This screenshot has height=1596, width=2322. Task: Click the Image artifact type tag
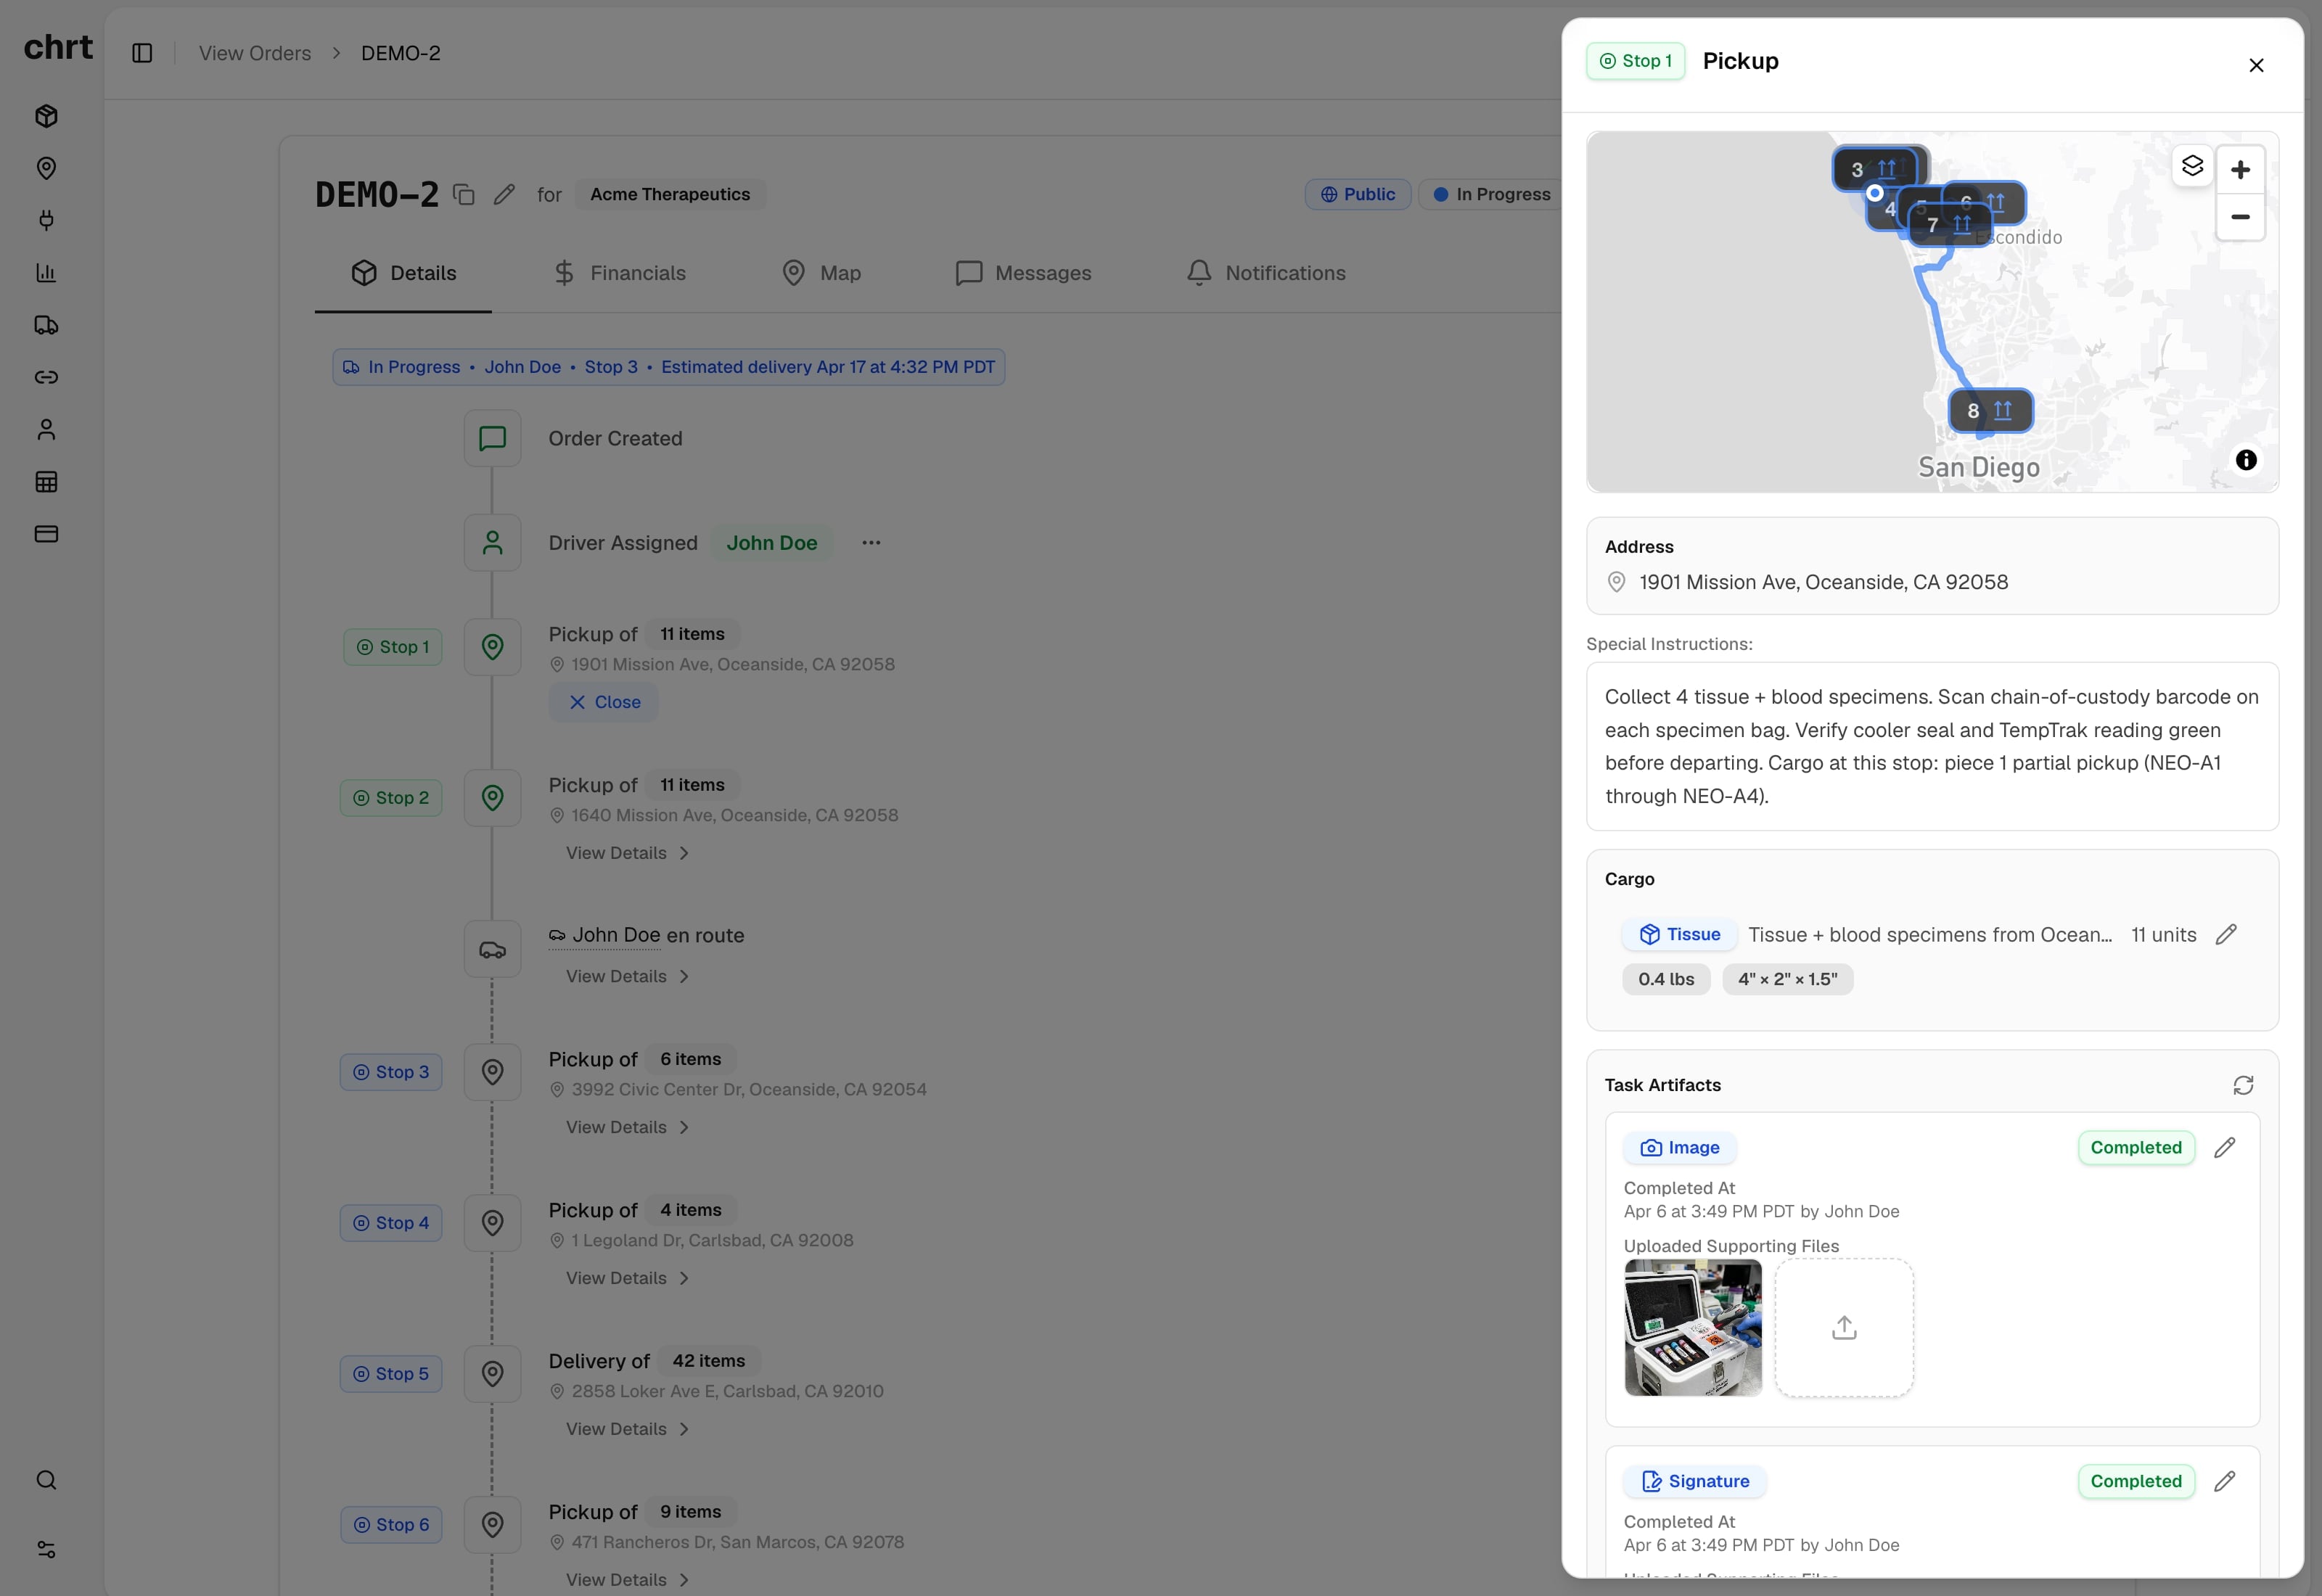1679,1148
